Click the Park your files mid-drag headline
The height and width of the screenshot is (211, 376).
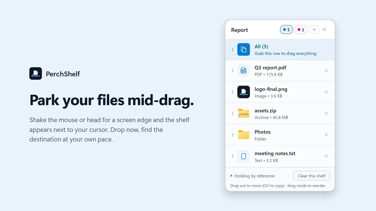click(112, 100)
